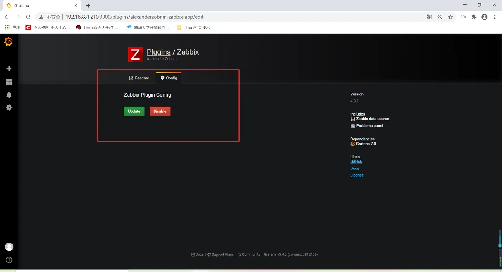Switch to the Config tab

pyautogui.click(x=169, y=78)
